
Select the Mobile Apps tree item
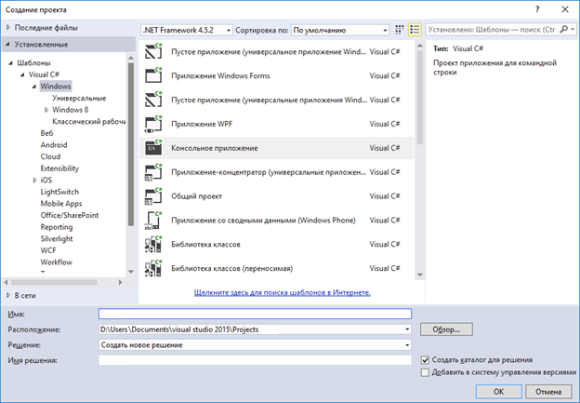61,203
